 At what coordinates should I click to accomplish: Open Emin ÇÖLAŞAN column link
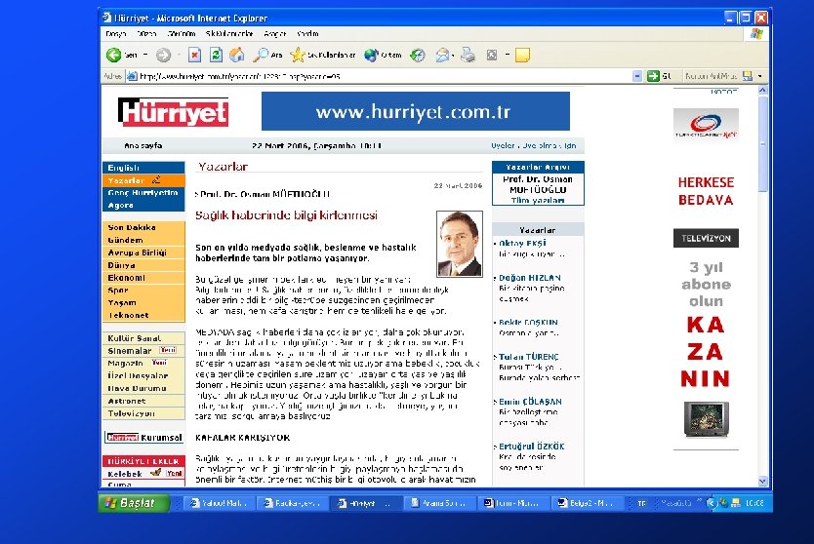530,402
